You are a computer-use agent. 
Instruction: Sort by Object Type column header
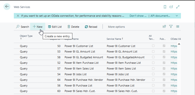pos(26,37)
